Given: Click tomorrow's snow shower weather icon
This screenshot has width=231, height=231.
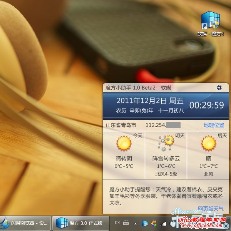Looking at the screenshot, I should [x=166, y=143].
